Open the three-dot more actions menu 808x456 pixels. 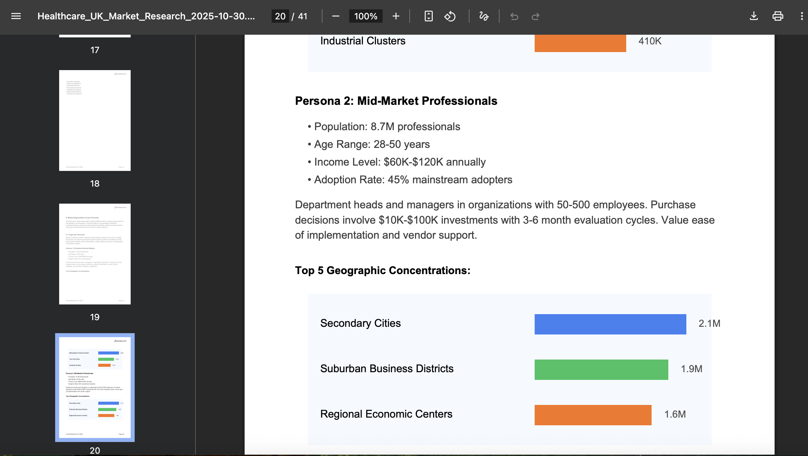[x=802, y=16]
